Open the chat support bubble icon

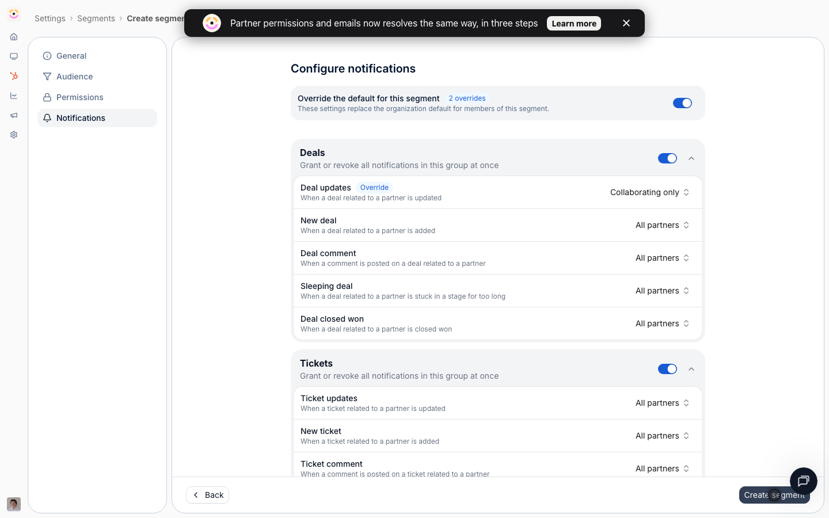(x=804, y=481)
